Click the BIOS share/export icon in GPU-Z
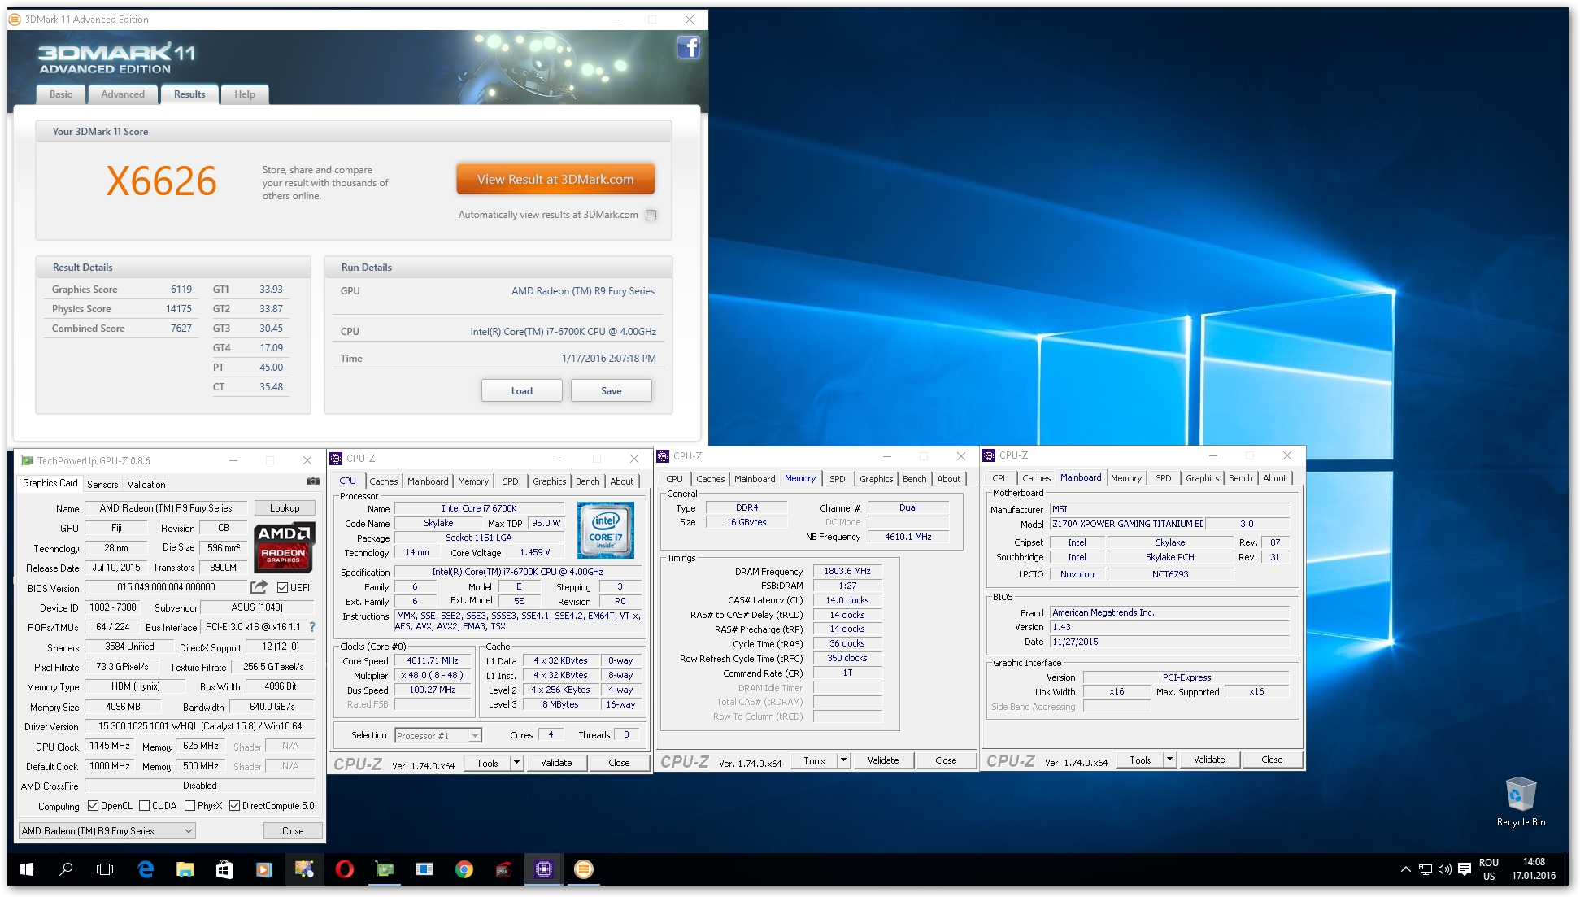The height and width of the screenshot is (897, 1580). [259, 586]
